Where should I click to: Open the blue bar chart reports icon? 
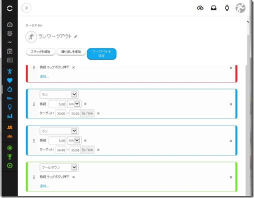click(9, 116)
